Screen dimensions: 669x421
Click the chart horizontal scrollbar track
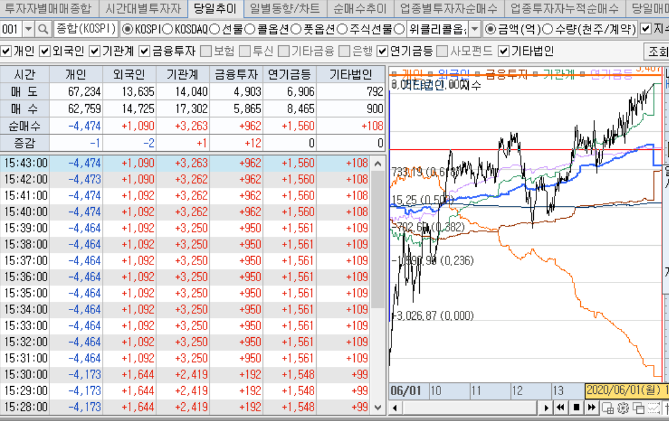[469, 408]
